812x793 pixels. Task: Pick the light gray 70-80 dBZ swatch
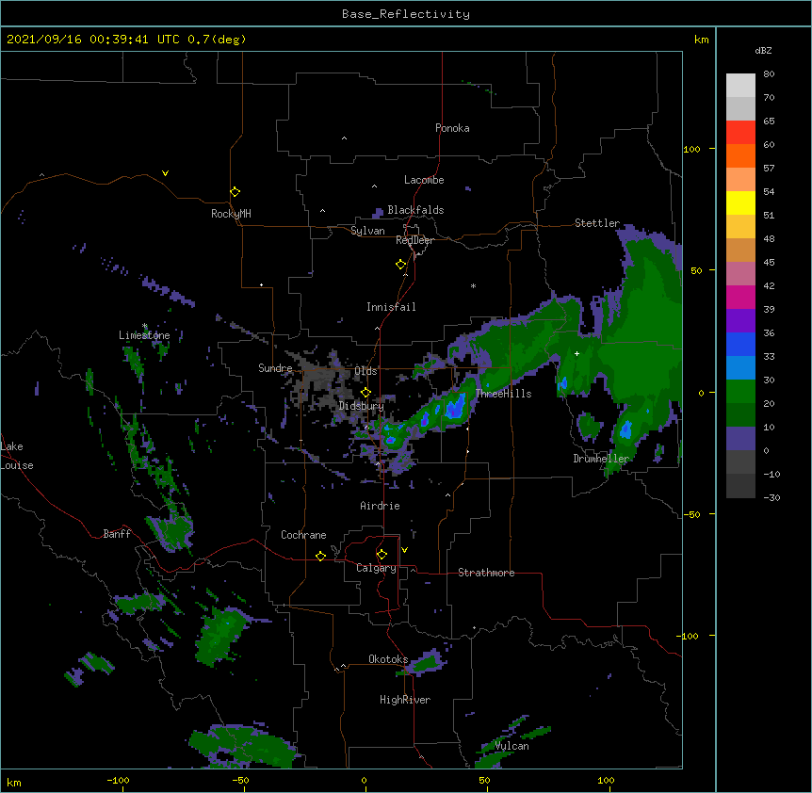[x=740, y=86]
